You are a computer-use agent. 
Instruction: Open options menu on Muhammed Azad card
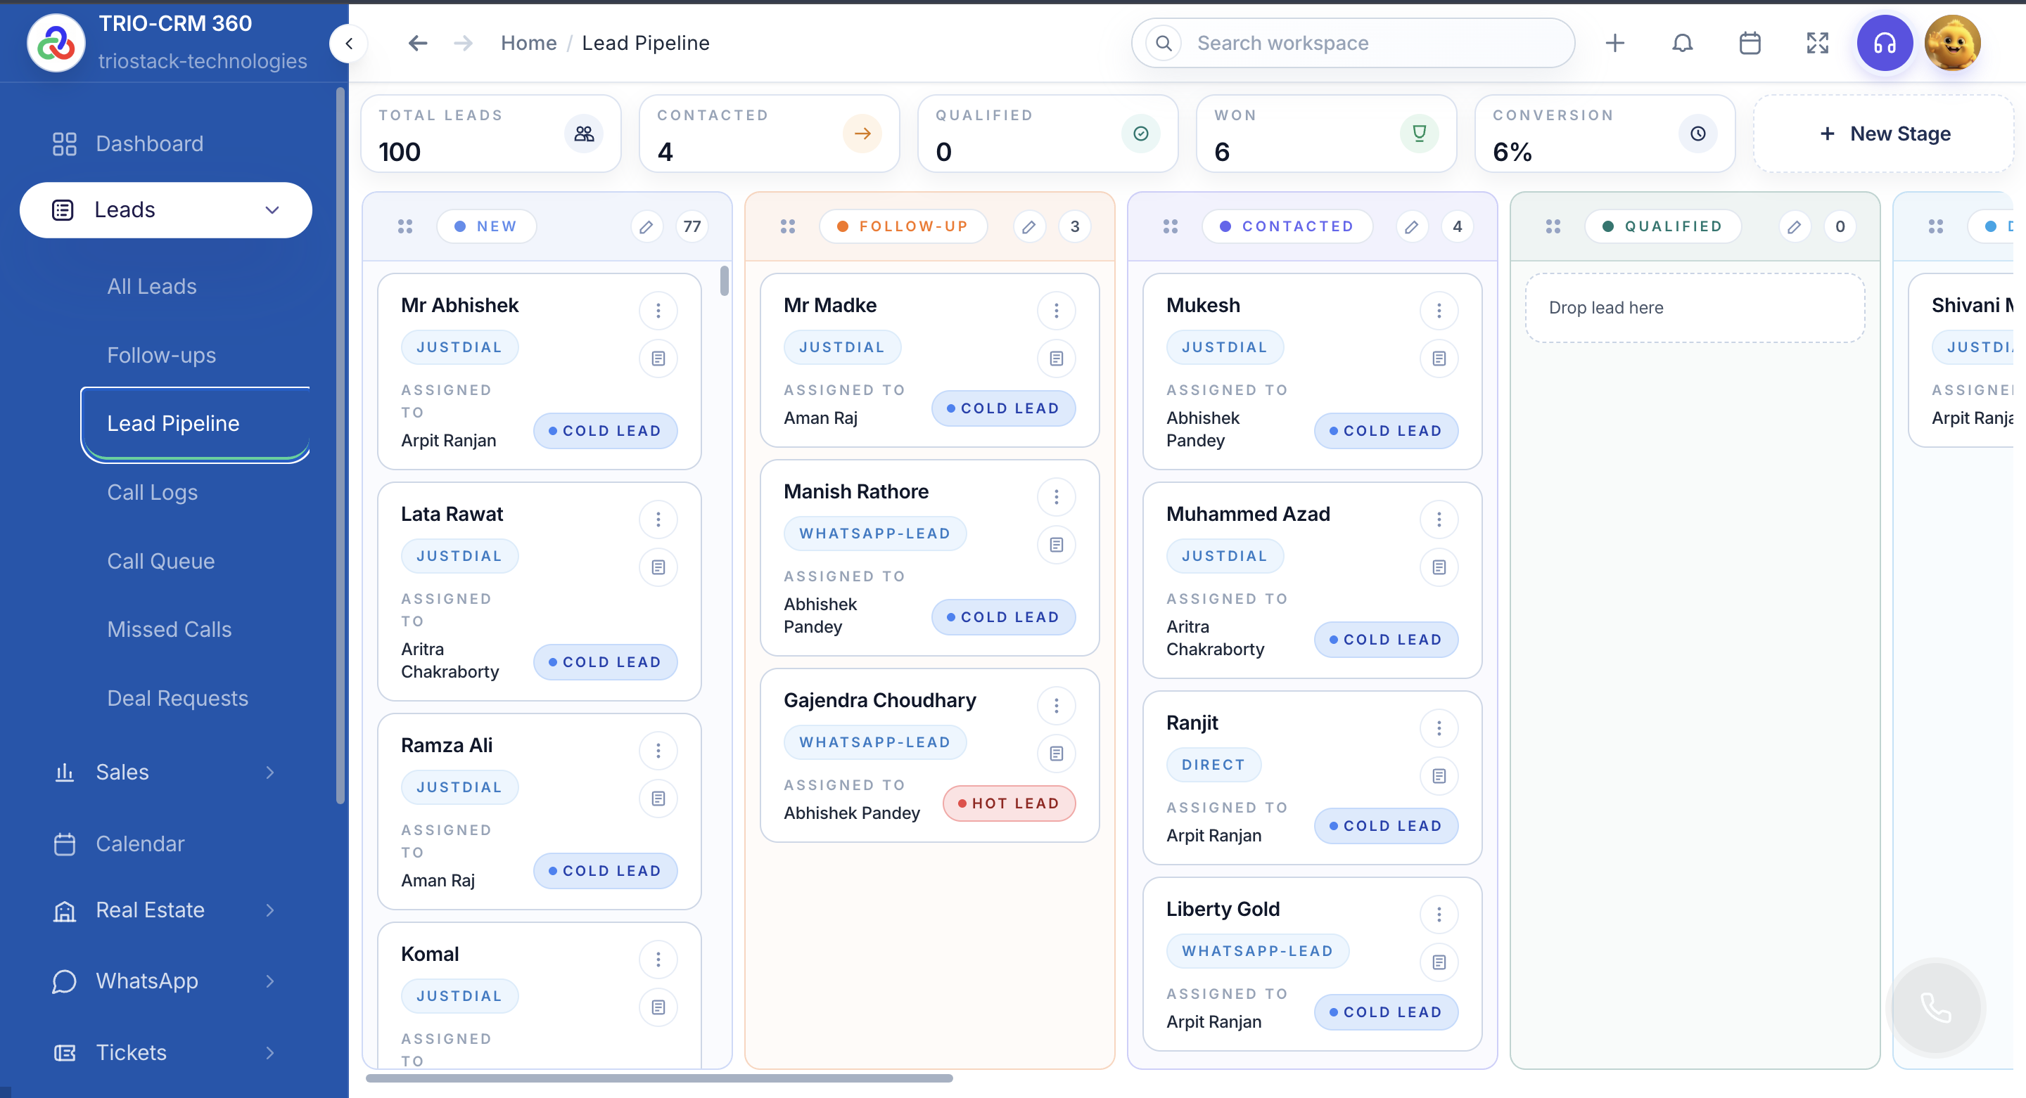[1439, 519]
